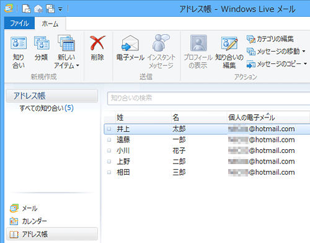Click the email address in 井上 row
The width and height of the screenshot is (310, 243).
pyautogui.click(x=262, y=129)
